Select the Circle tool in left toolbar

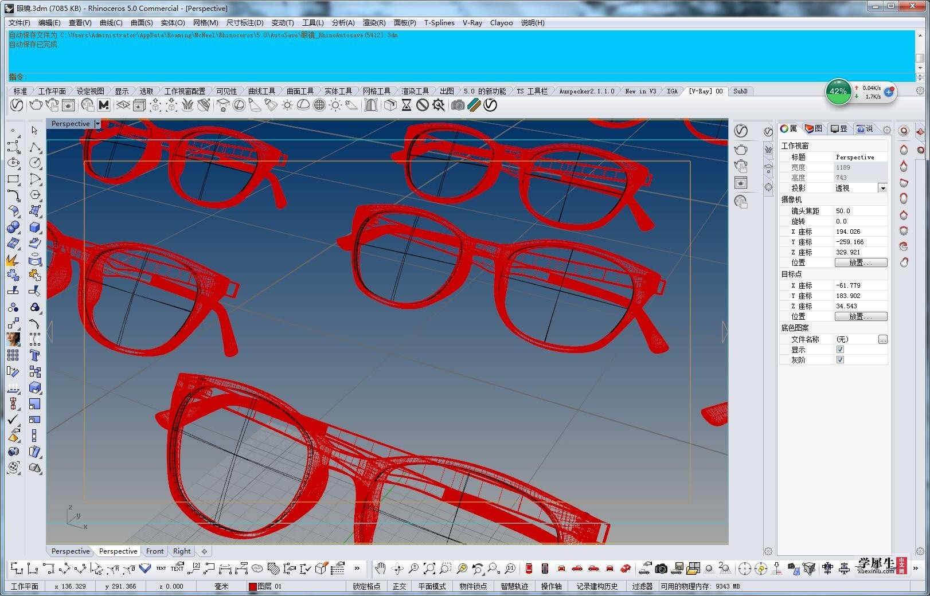click(35, 163)
